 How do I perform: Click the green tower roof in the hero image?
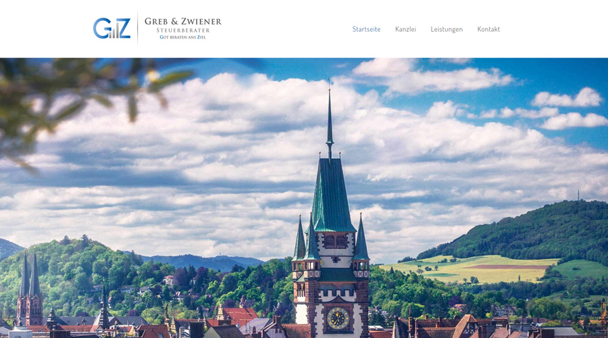click(332, 196)
